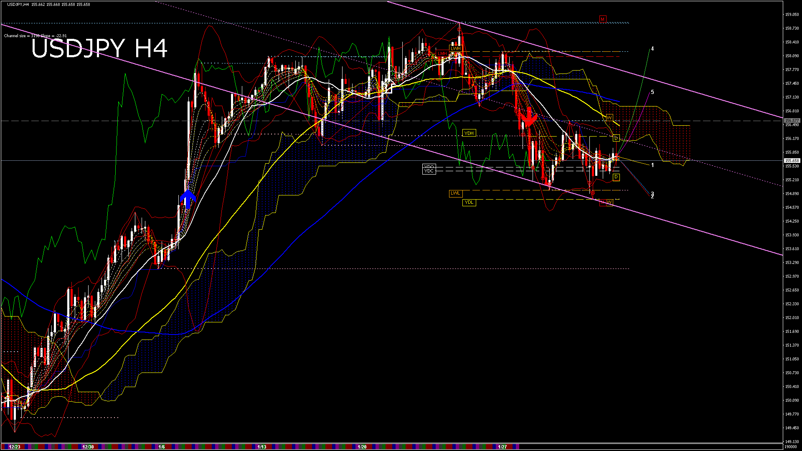Click the Channel size slope info text
Screen dimensions: 802x451
(36, 36)
